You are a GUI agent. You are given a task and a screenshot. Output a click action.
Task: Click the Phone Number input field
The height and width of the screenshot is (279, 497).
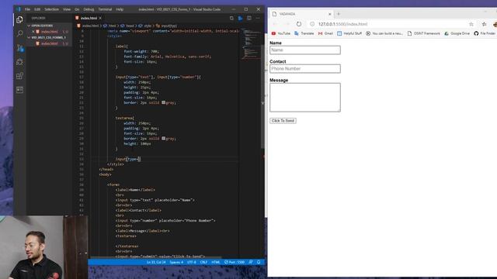click(305, 69)
